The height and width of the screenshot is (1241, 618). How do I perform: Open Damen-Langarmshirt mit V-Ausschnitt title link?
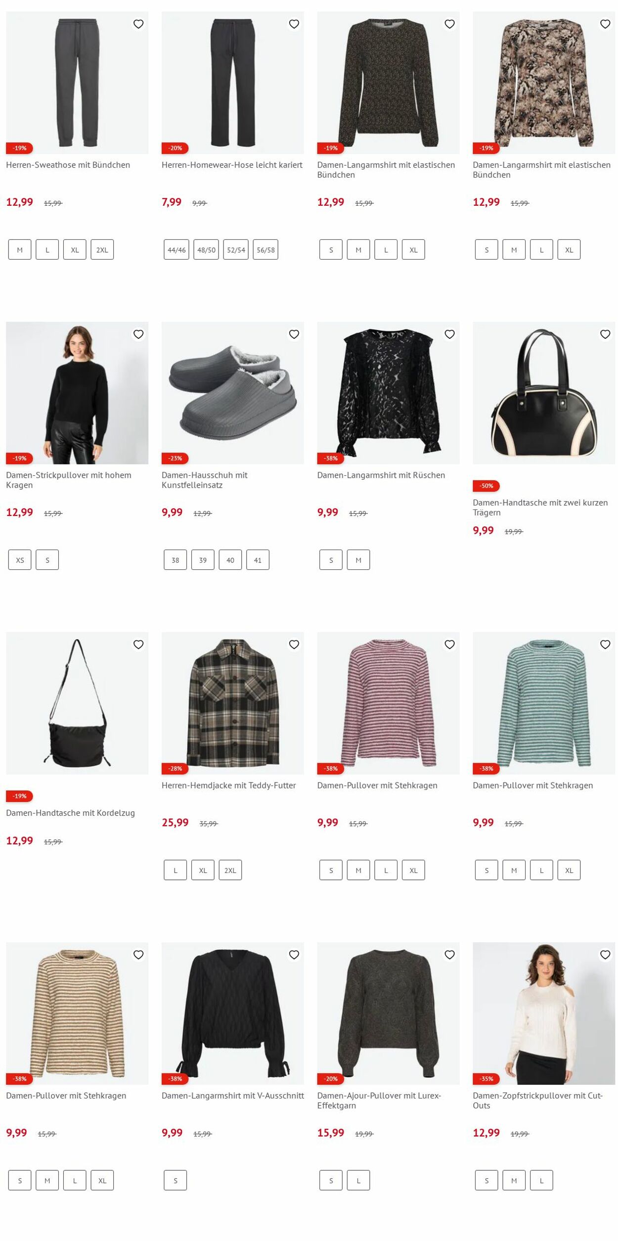point(233,1096)
